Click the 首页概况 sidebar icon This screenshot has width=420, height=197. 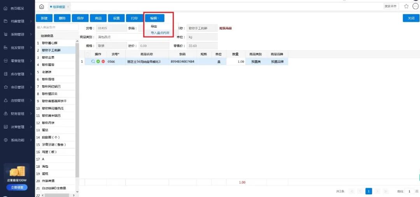pyautogui.click(x=6, y=8)
